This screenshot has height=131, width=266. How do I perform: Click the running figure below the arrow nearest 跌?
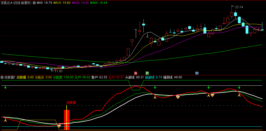pyautogui.click(x=155, y=97)
